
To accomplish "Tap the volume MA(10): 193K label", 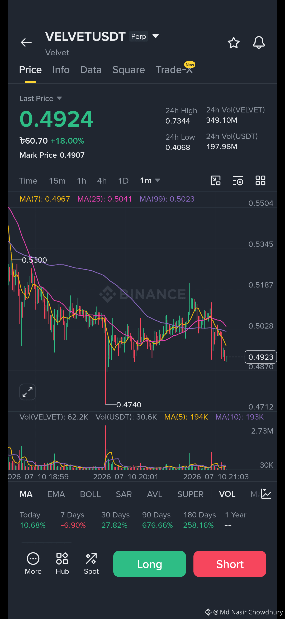I will coord(239,417).
